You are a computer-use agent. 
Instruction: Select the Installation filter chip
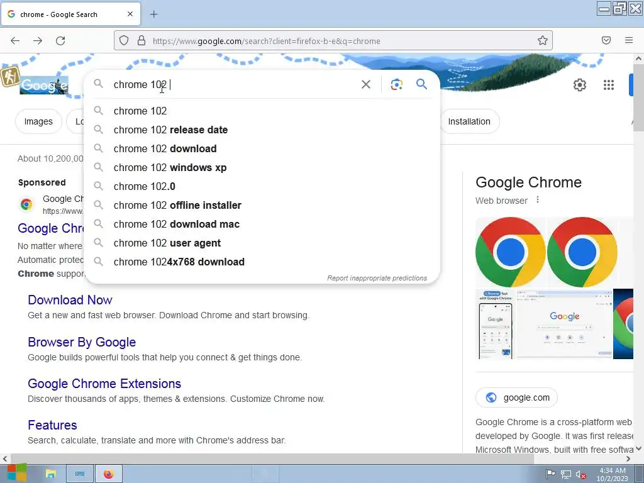coord(469,121)
